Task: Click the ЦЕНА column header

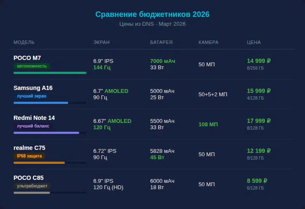Action: tap(254, 42)
